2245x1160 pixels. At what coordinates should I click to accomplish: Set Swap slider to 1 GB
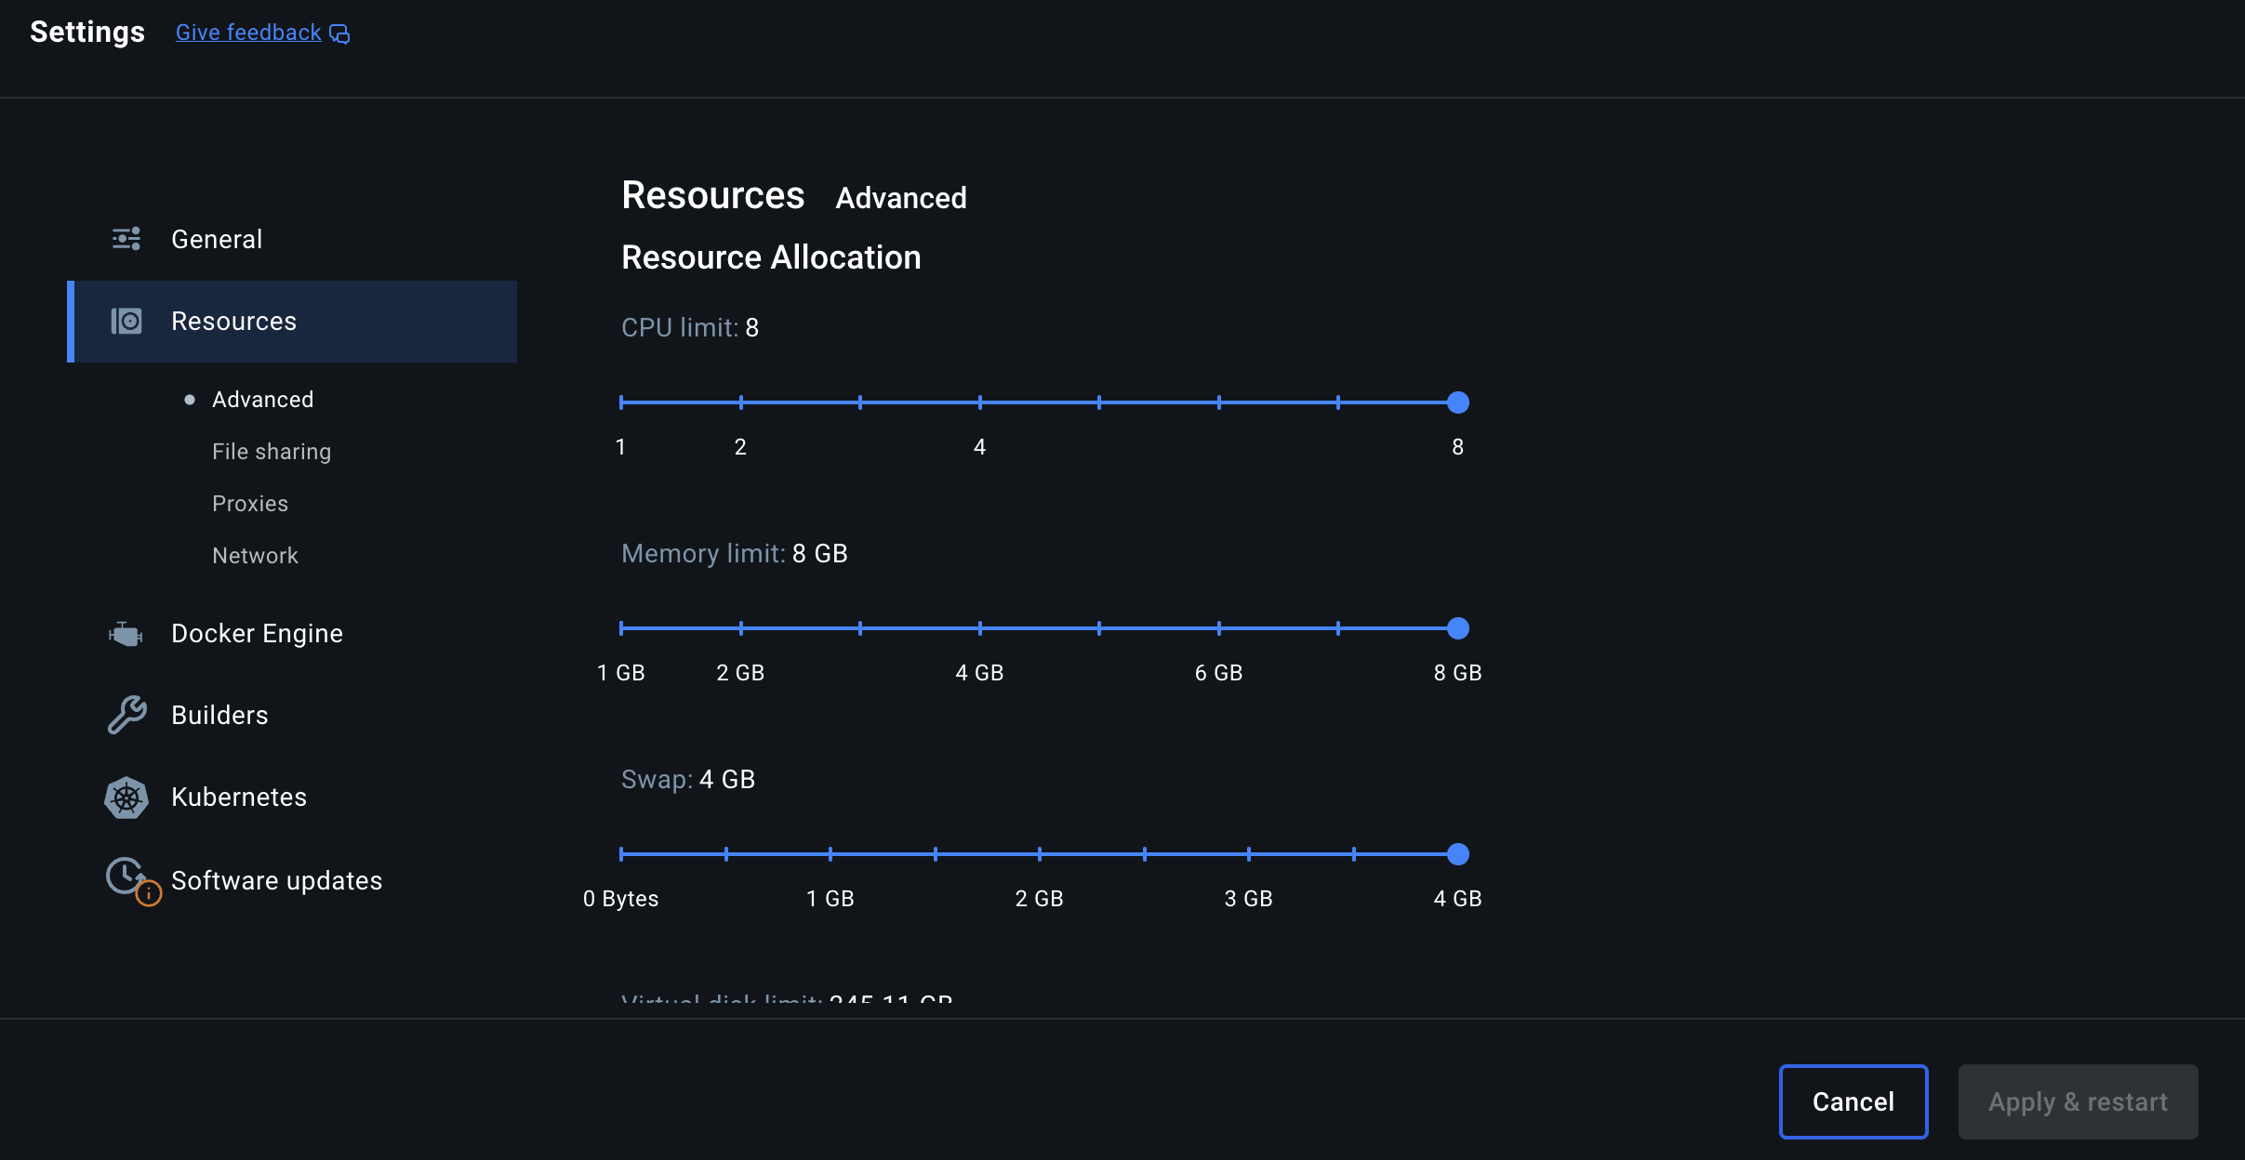point(830,854)
